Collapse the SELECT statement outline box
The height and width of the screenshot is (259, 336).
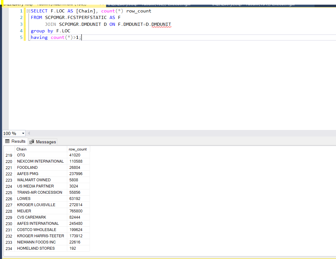tap(29, 11)
